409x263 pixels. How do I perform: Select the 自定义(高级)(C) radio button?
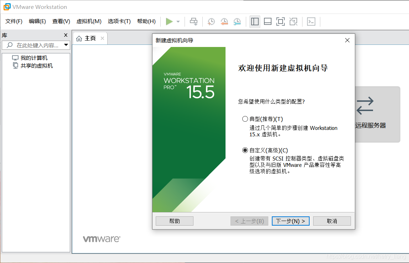pos(245,151)
